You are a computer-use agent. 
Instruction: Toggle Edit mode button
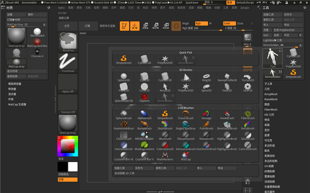coord(125,26)
